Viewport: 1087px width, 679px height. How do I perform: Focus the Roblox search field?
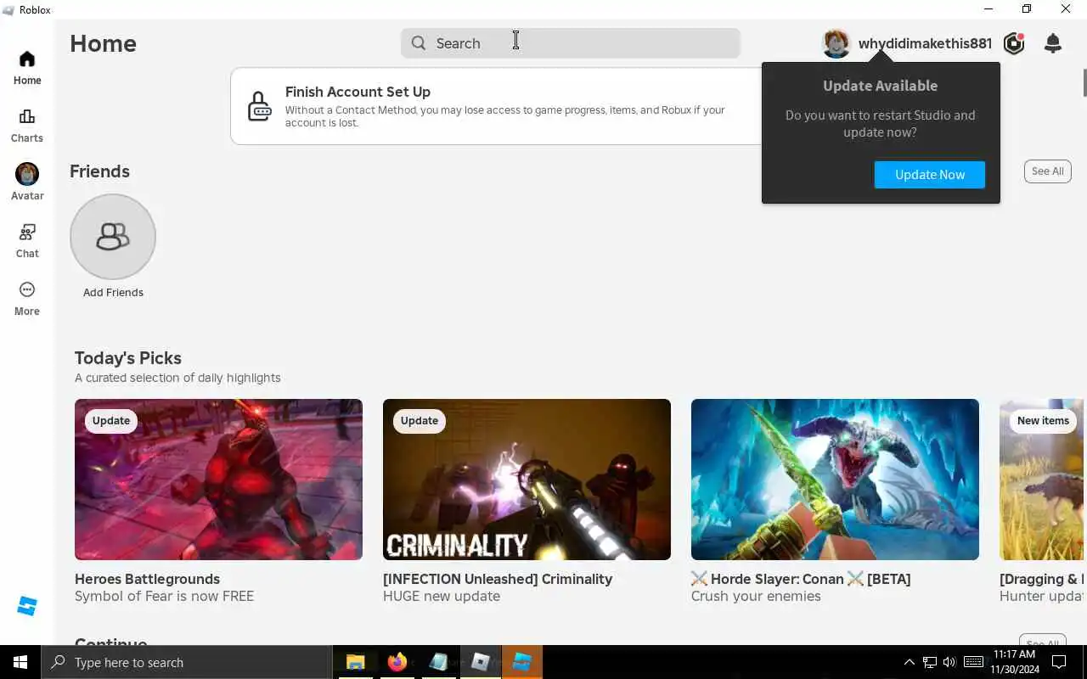(x=571, y=43)
